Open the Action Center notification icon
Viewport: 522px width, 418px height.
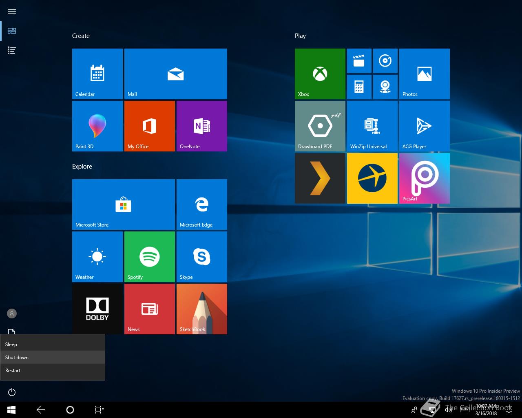509,410
